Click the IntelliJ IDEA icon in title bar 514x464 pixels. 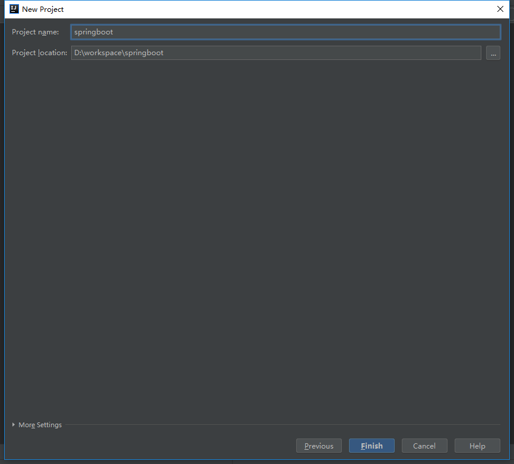14,9
